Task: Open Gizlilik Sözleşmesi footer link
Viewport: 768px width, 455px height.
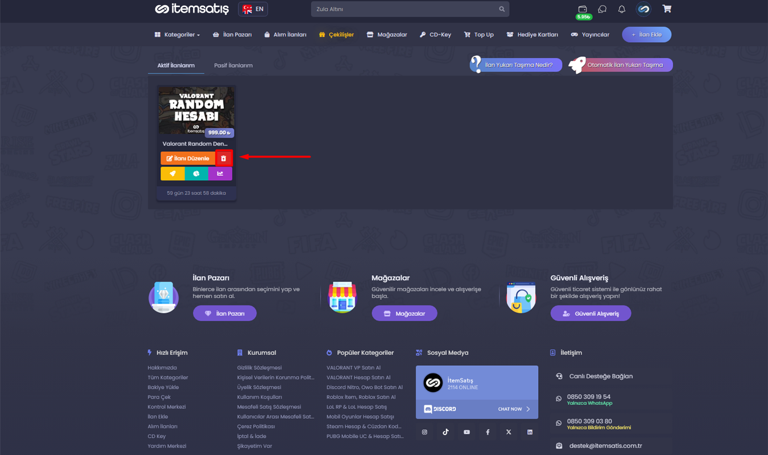Action: click(259, 368)
